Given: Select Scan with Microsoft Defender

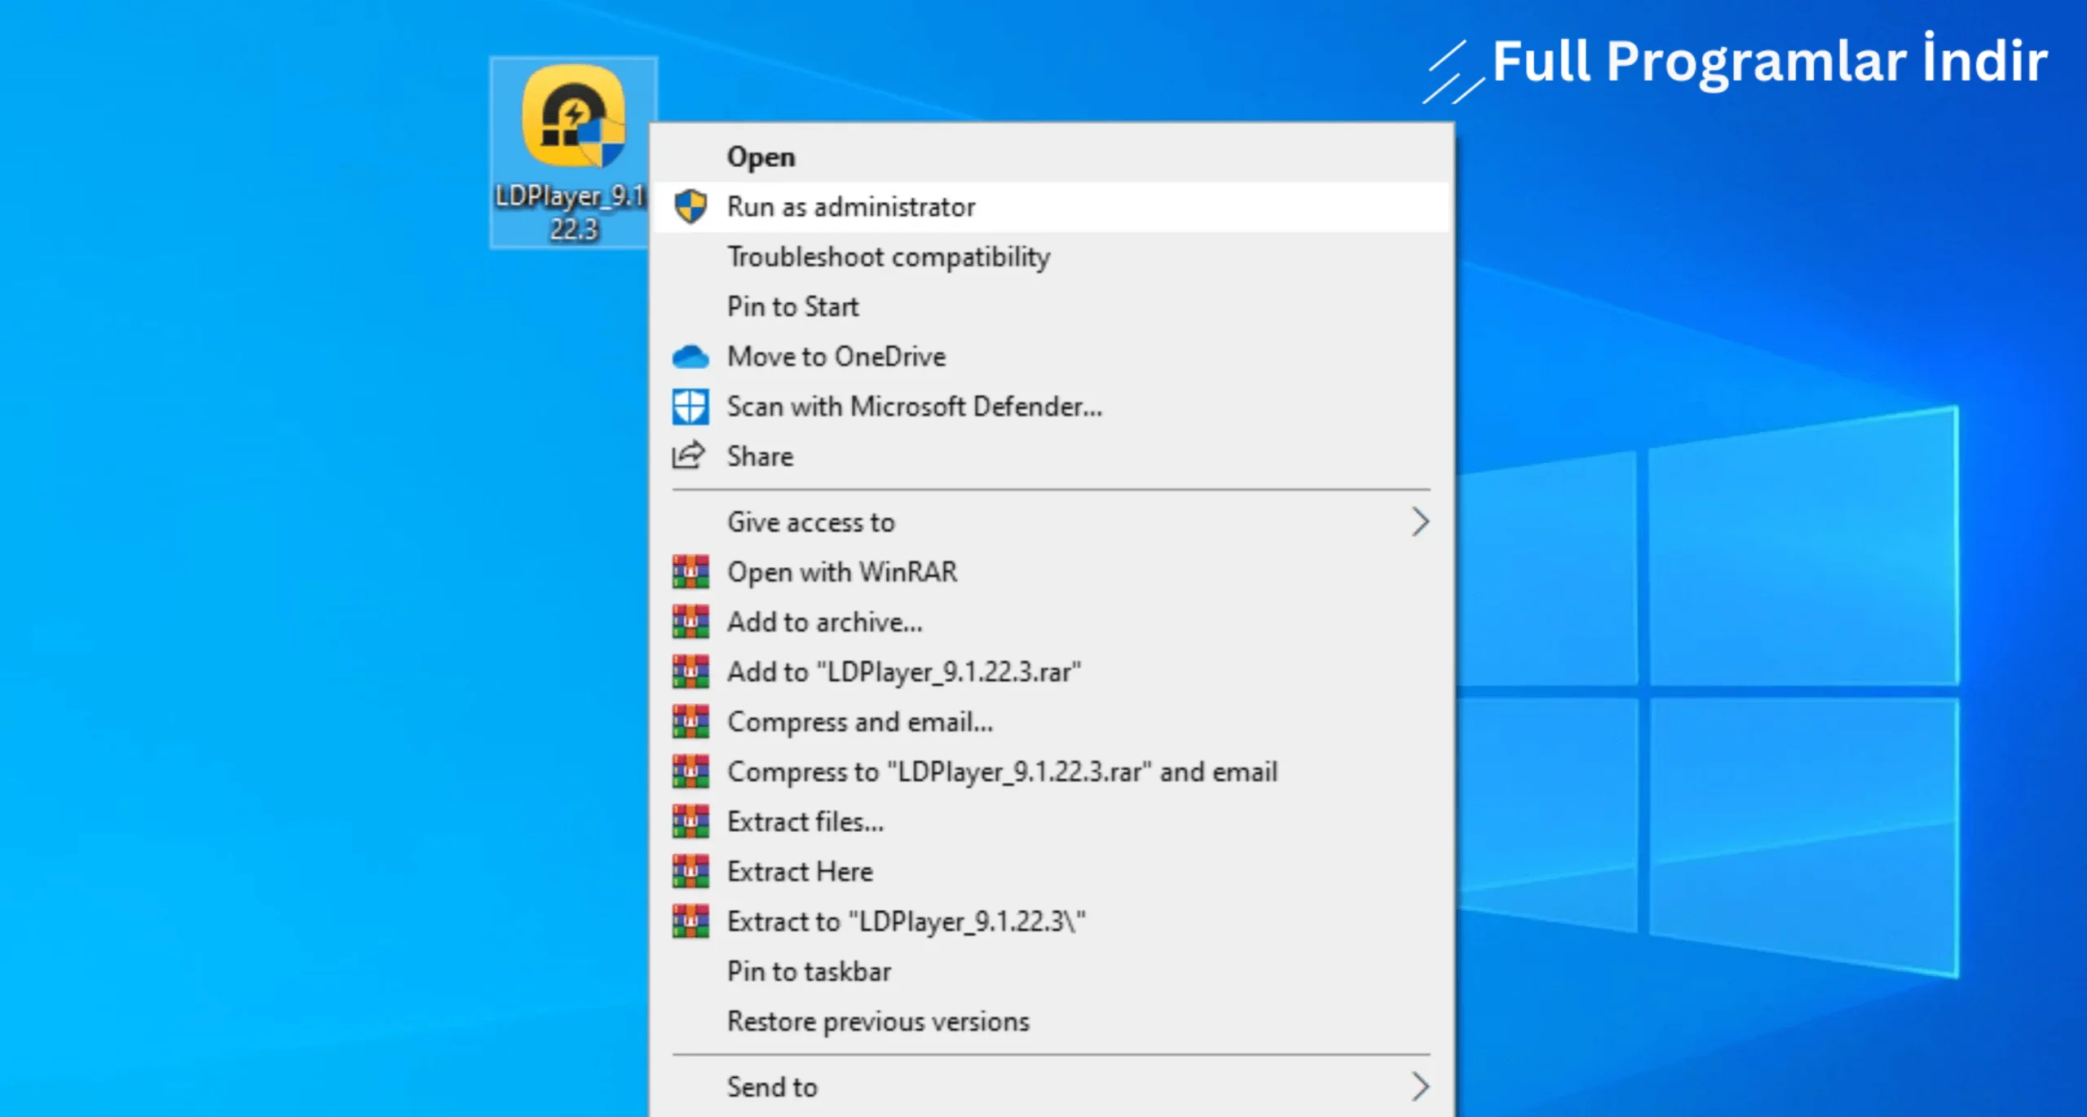Looking at the screenshot, I should point(1052,407).
